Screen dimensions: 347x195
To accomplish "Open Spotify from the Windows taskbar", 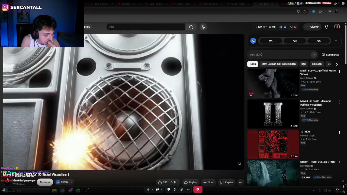I will 78,191.
